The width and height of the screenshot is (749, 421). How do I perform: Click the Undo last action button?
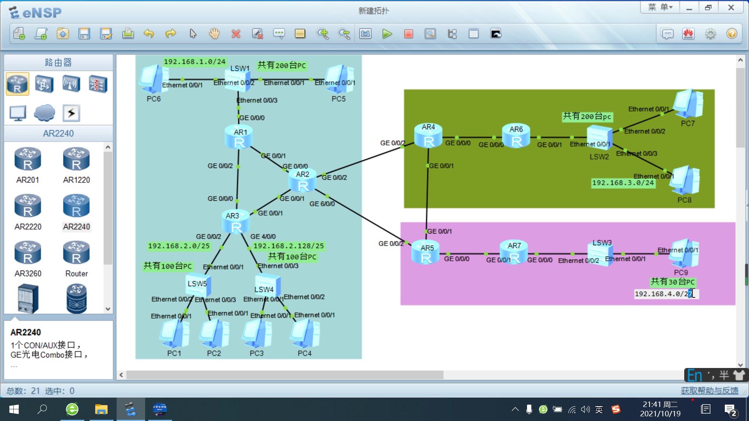coord(149,34)
